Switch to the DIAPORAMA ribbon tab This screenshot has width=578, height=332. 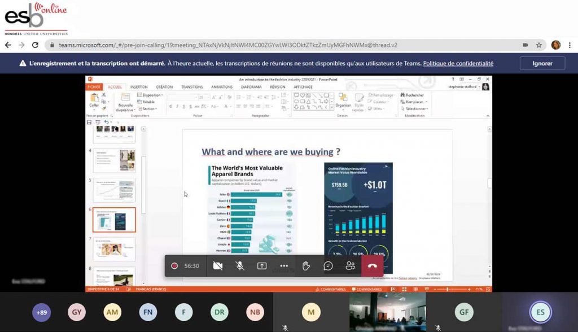click(251, 87)
